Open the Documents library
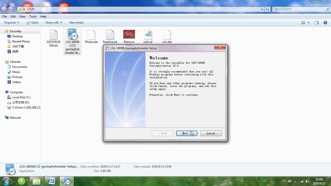 pos(20,67)
